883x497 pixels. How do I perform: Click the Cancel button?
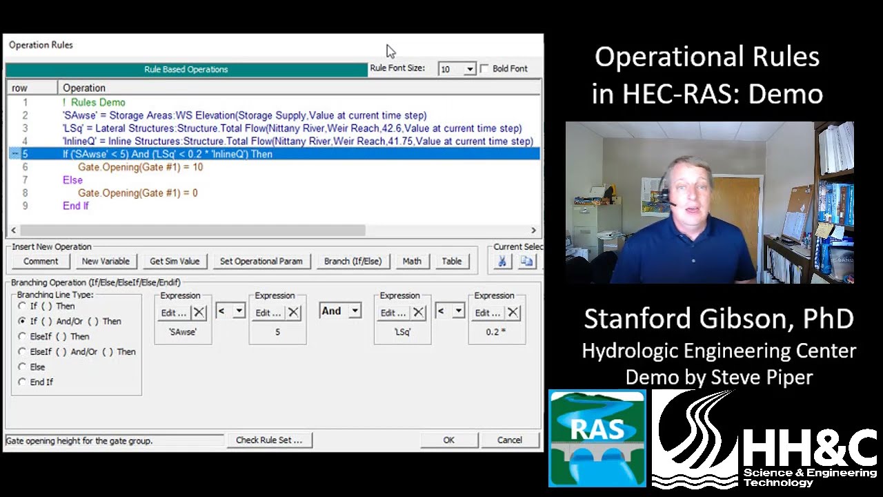[x=510, y=440]
